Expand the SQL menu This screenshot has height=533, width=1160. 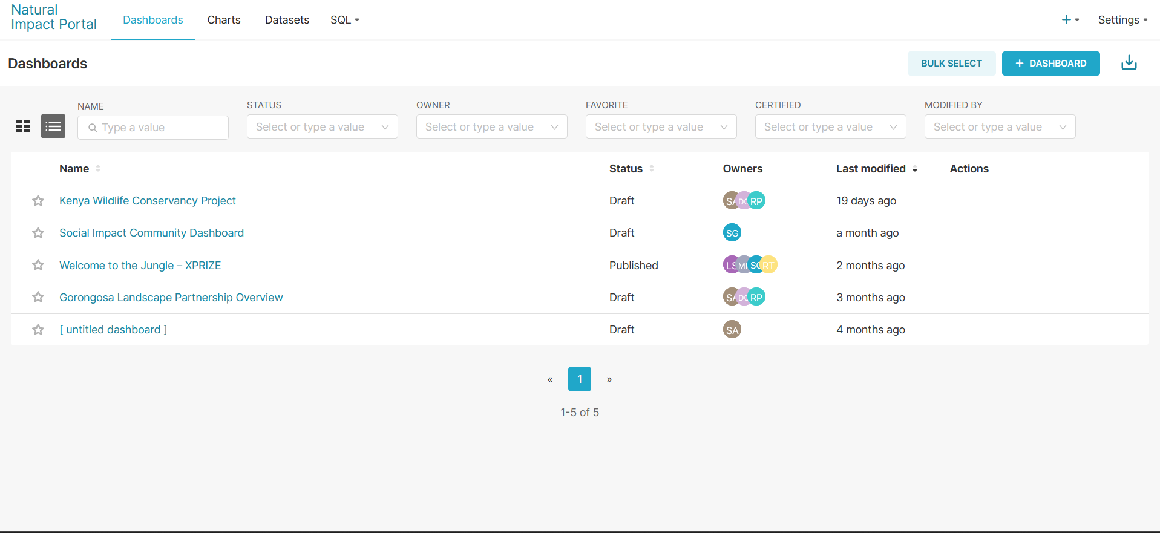coord(345,20)
